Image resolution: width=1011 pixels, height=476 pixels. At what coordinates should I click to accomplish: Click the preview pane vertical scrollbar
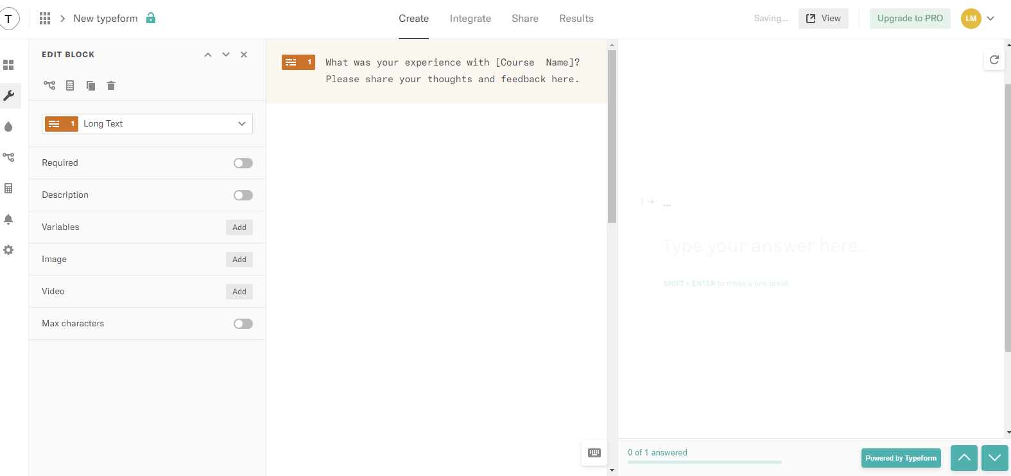click(1007, 217)
